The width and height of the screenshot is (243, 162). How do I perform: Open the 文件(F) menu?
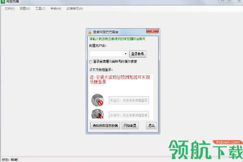coord(10,9)
